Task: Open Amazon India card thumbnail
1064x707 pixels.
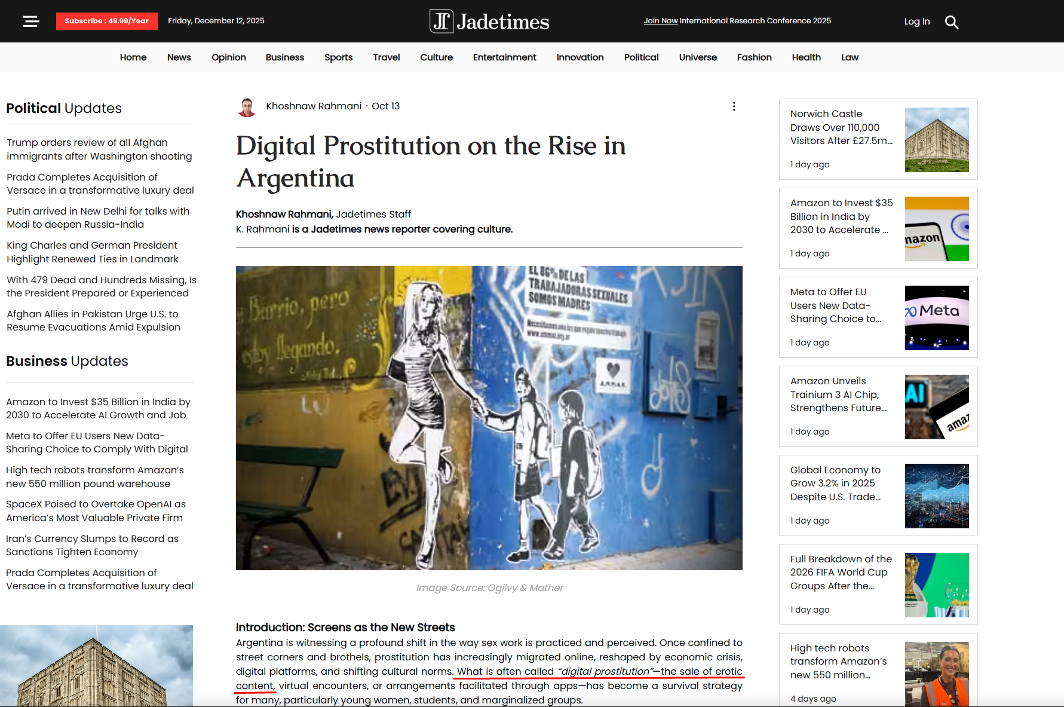Action: 937,229
